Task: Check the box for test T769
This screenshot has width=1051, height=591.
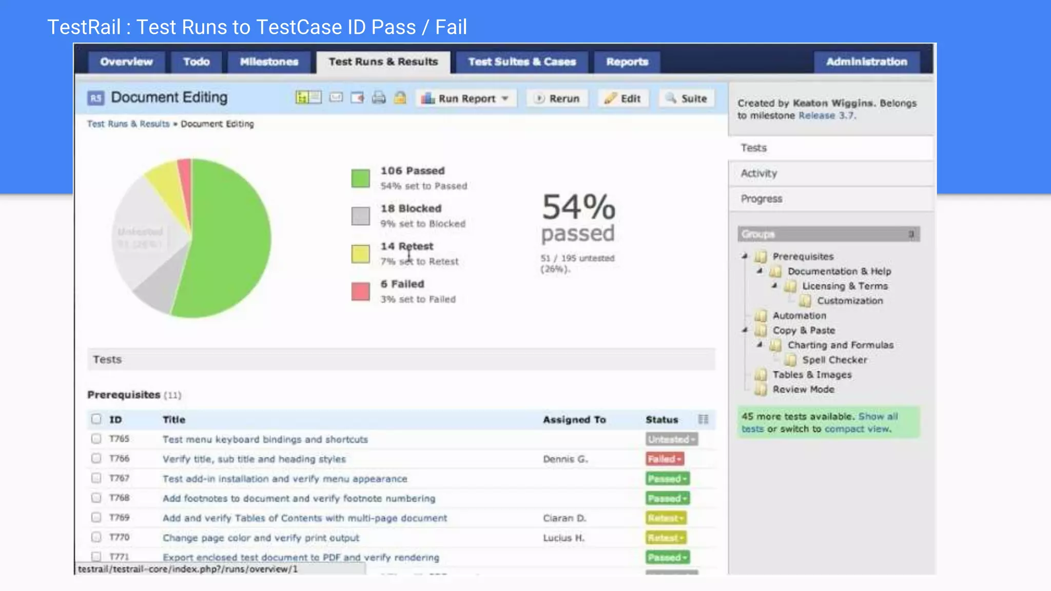Action: pyautogui.click(x=96, y=517)
